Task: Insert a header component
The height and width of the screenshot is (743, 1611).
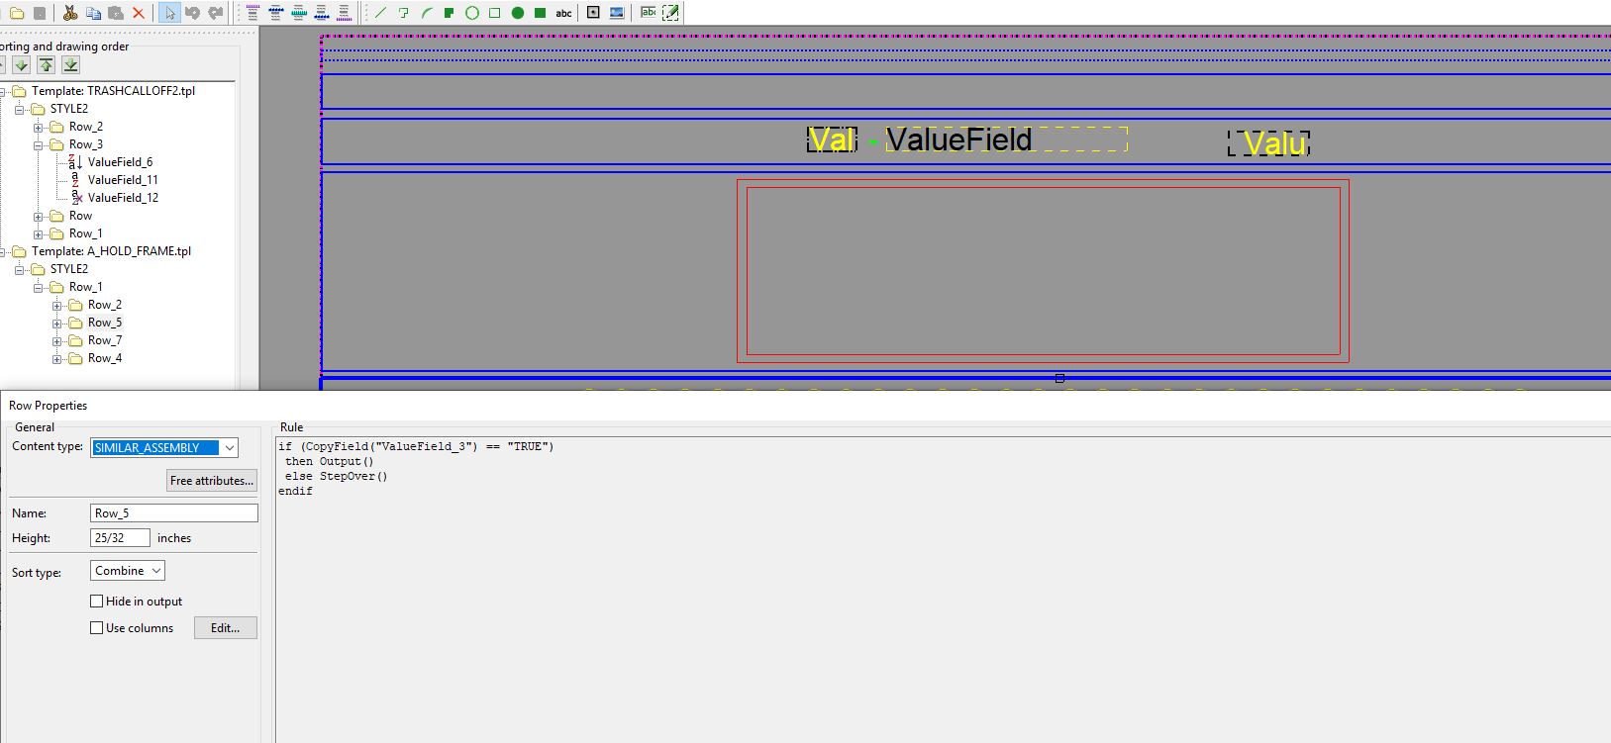Action: pyautogui.click(x=275, y=13)
